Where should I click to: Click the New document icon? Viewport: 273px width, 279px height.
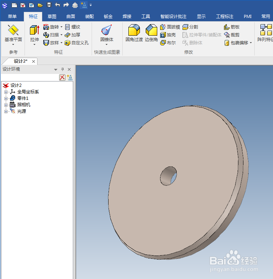click(x=14, y=5)
